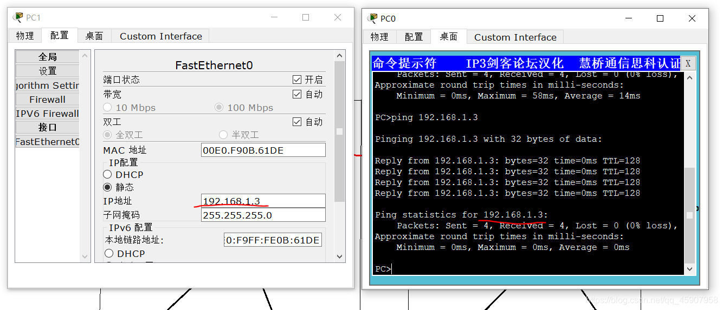Click the 接口 section button
Image resolution: width=723 pixels, height=310 pixels.
click(x=48, y=128)
